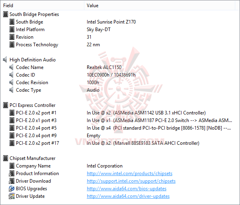This screenshot has height=205, width=240.
Task: Select the Company Name field label
Action: [x=33, y=166]
